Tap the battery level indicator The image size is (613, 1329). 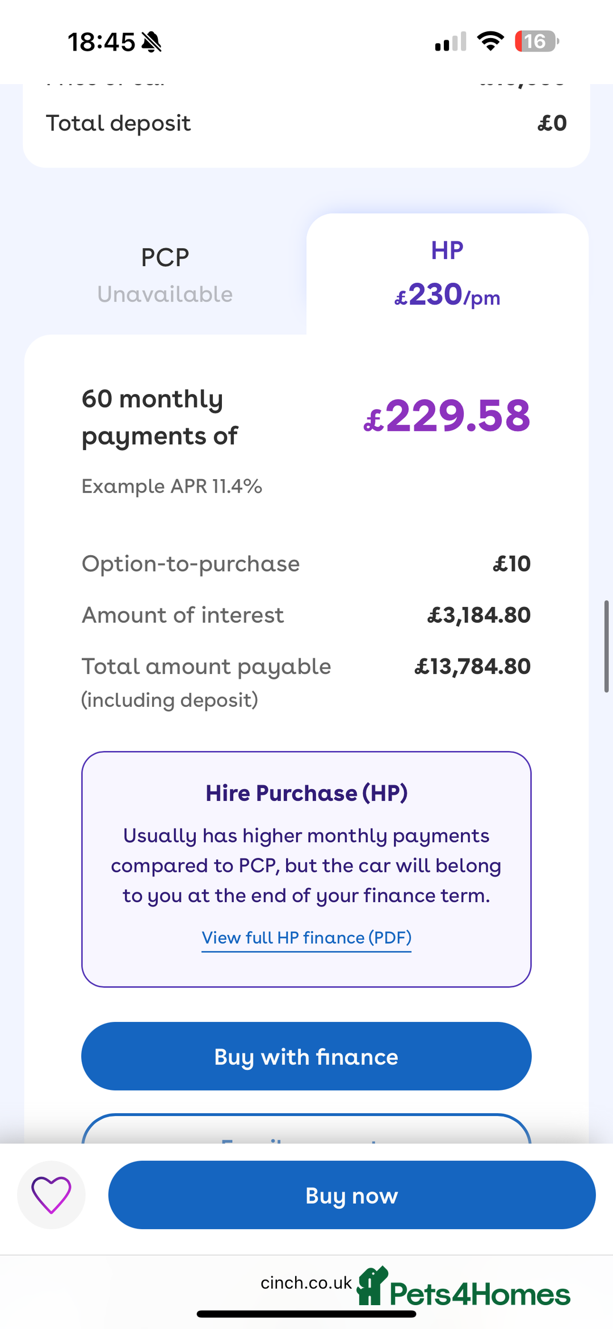(x=536, y=41)
